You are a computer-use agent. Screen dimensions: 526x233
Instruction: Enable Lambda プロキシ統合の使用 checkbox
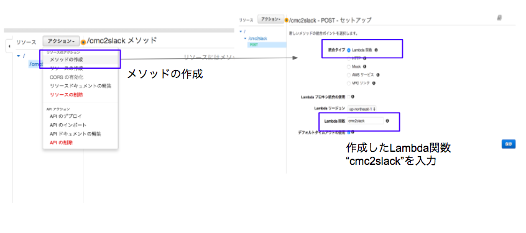tap(349, 97)
